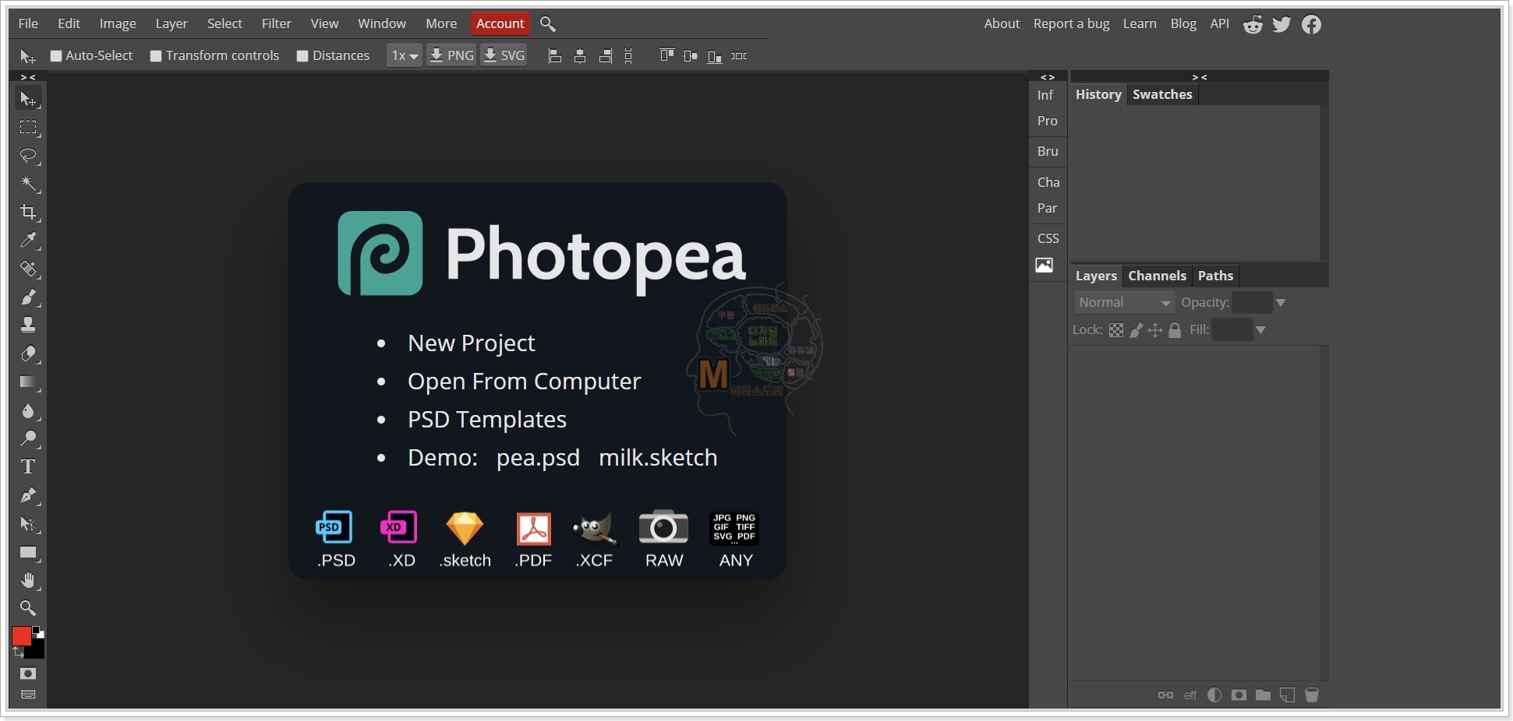
Task: Select the Zoom tool in toolbox
Action: click(28, 608)
